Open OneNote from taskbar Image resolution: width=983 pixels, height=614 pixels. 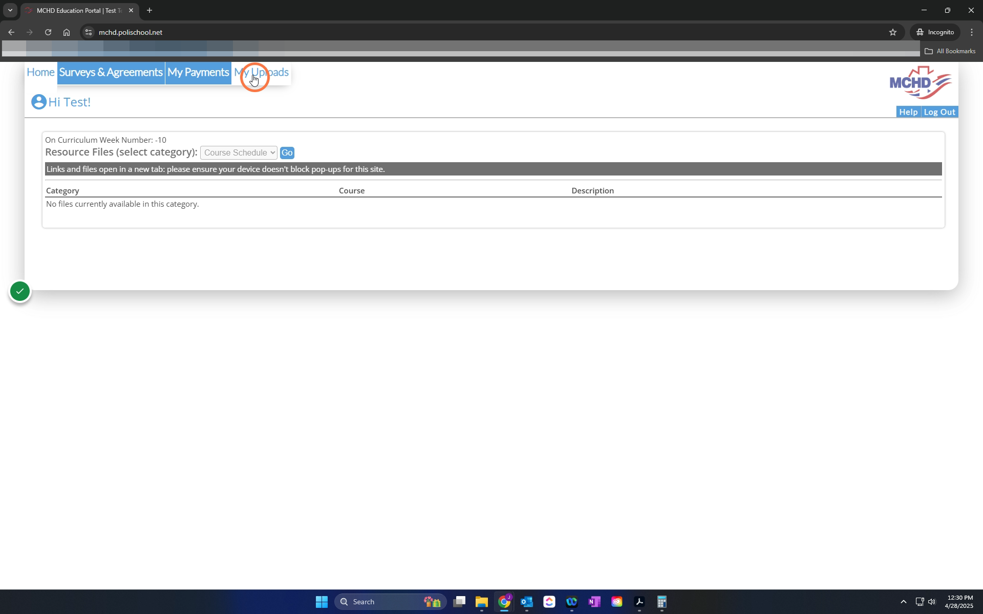coord(594,602)
